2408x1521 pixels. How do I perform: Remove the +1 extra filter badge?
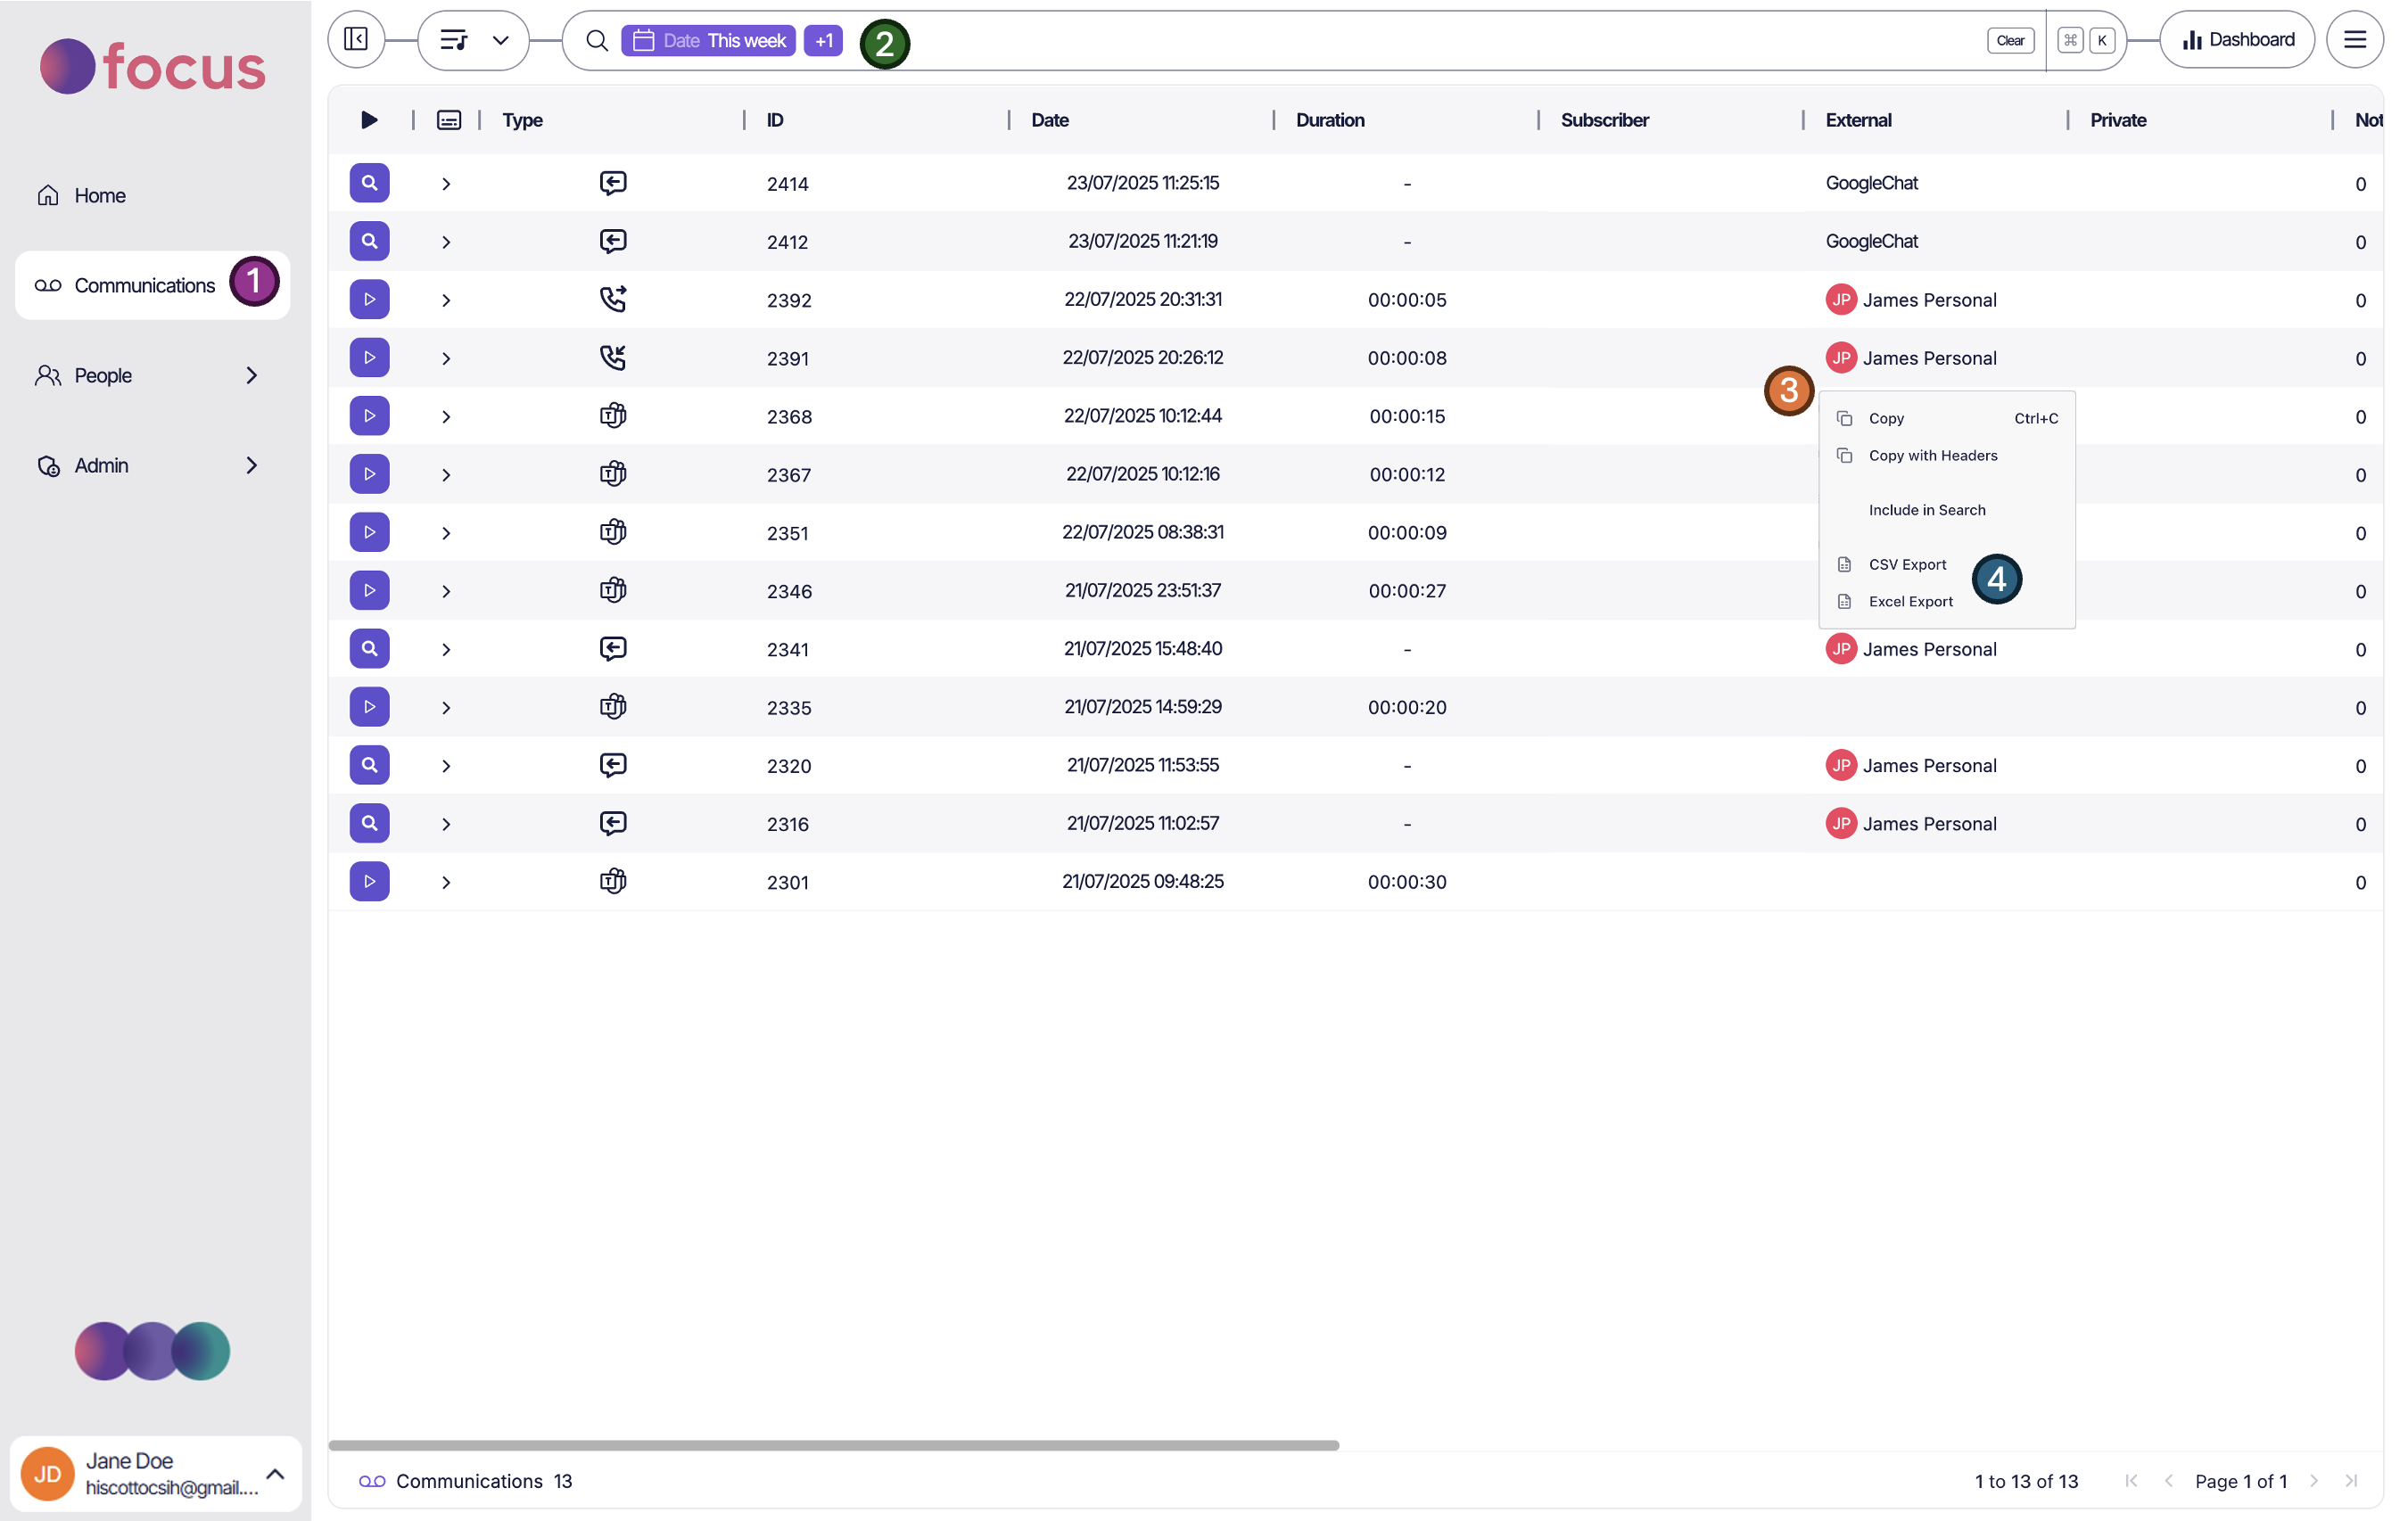[x=822, y=40]
